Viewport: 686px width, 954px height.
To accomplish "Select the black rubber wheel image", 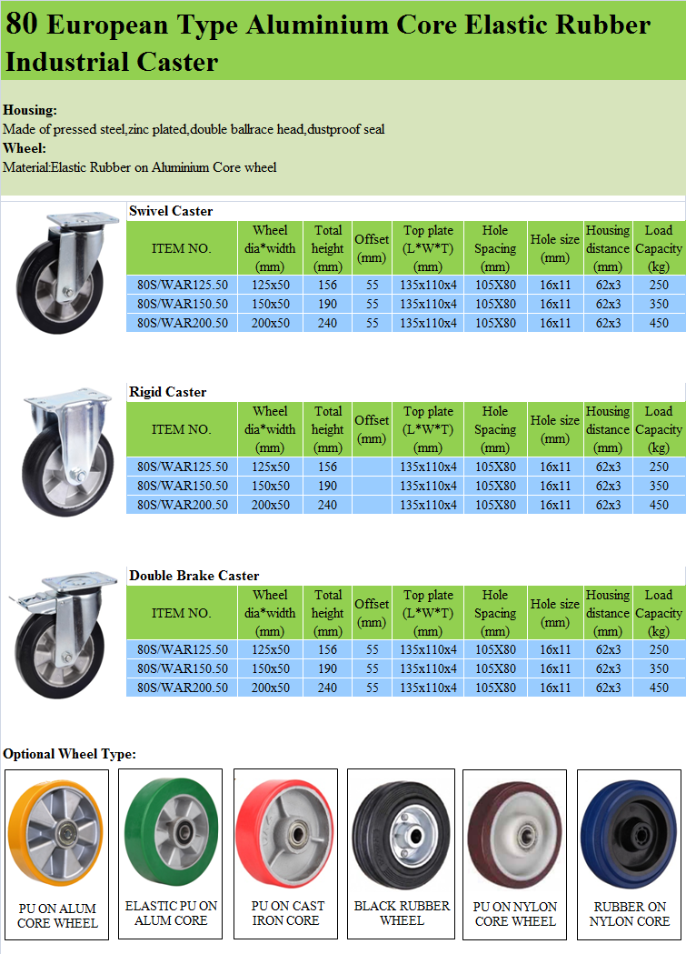I will coord(401,836).
